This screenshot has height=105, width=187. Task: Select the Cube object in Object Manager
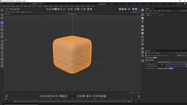(x=150, y=15)
